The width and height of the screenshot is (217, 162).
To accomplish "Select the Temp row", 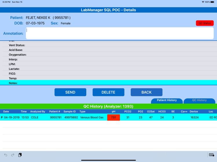I will pos(108,78).
